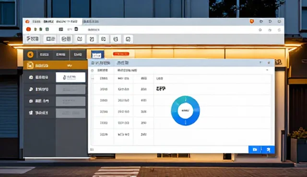Select the fourth sidebar item below the orange highlighted row

39,113
